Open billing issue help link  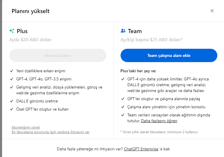click(x=50, y=132)
